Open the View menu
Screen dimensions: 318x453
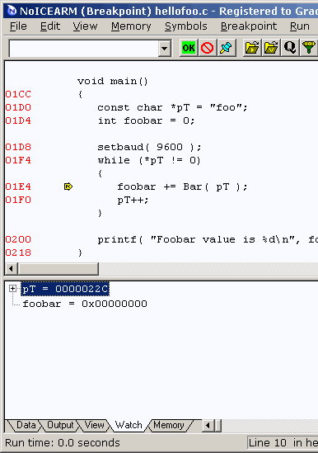coord(85,26)
